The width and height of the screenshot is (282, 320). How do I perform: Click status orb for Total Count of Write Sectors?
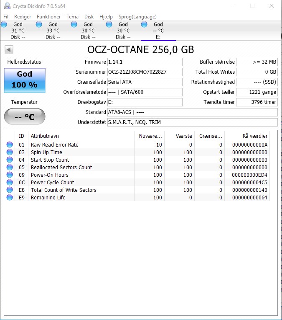pos(10,190)
